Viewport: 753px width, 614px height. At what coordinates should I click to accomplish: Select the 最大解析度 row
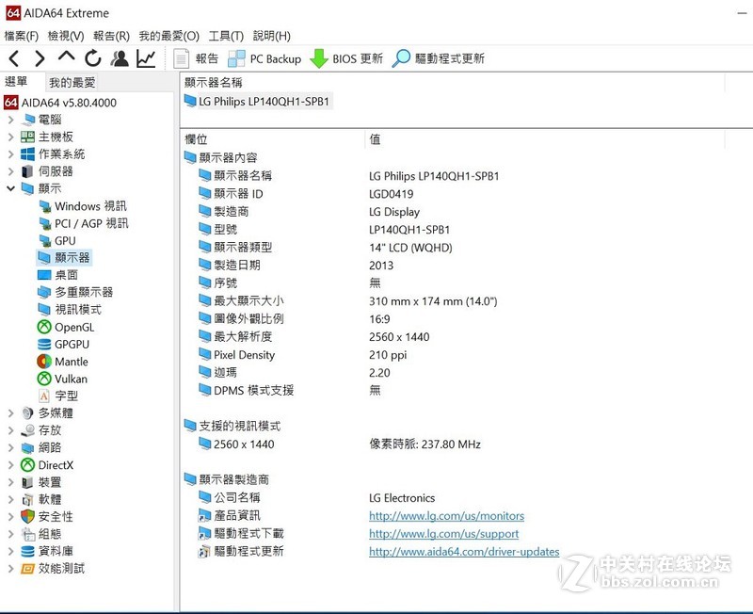click(243, 337)
